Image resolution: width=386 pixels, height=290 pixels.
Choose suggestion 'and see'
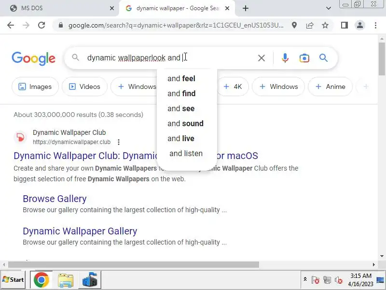[x=187, y=108]
